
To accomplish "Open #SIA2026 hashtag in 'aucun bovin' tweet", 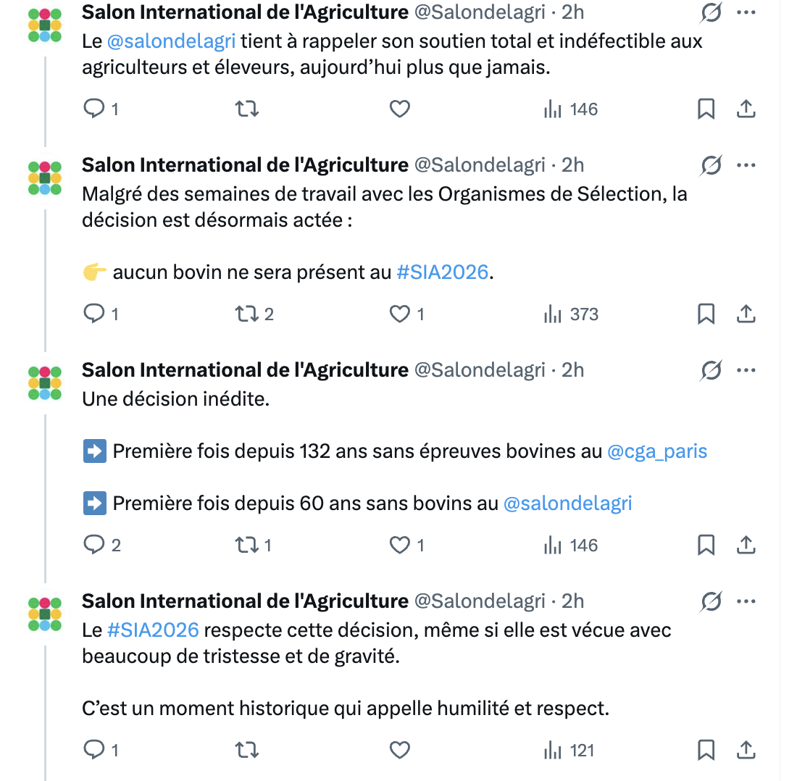I will click(443, 273).
